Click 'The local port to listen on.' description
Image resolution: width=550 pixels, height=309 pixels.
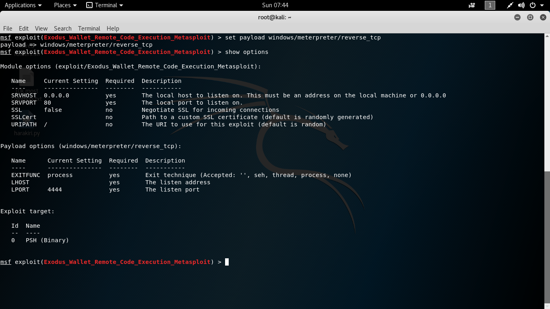[x=192, y=103]
